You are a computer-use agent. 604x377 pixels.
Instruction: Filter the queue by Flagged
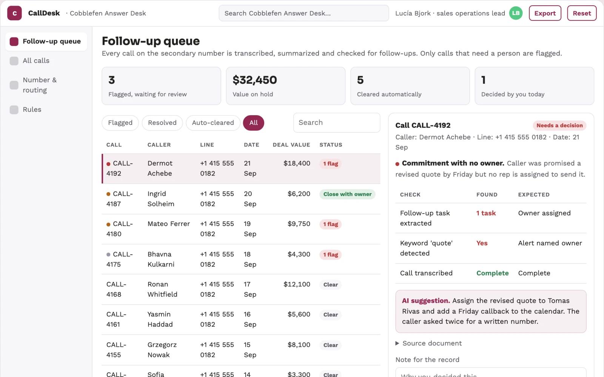pos(120,123)
